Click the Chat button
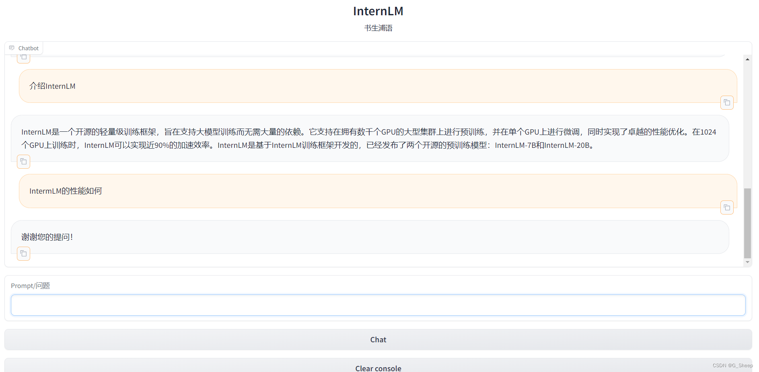The width and height of the screenshot is (759, 372). click(378, 339)
